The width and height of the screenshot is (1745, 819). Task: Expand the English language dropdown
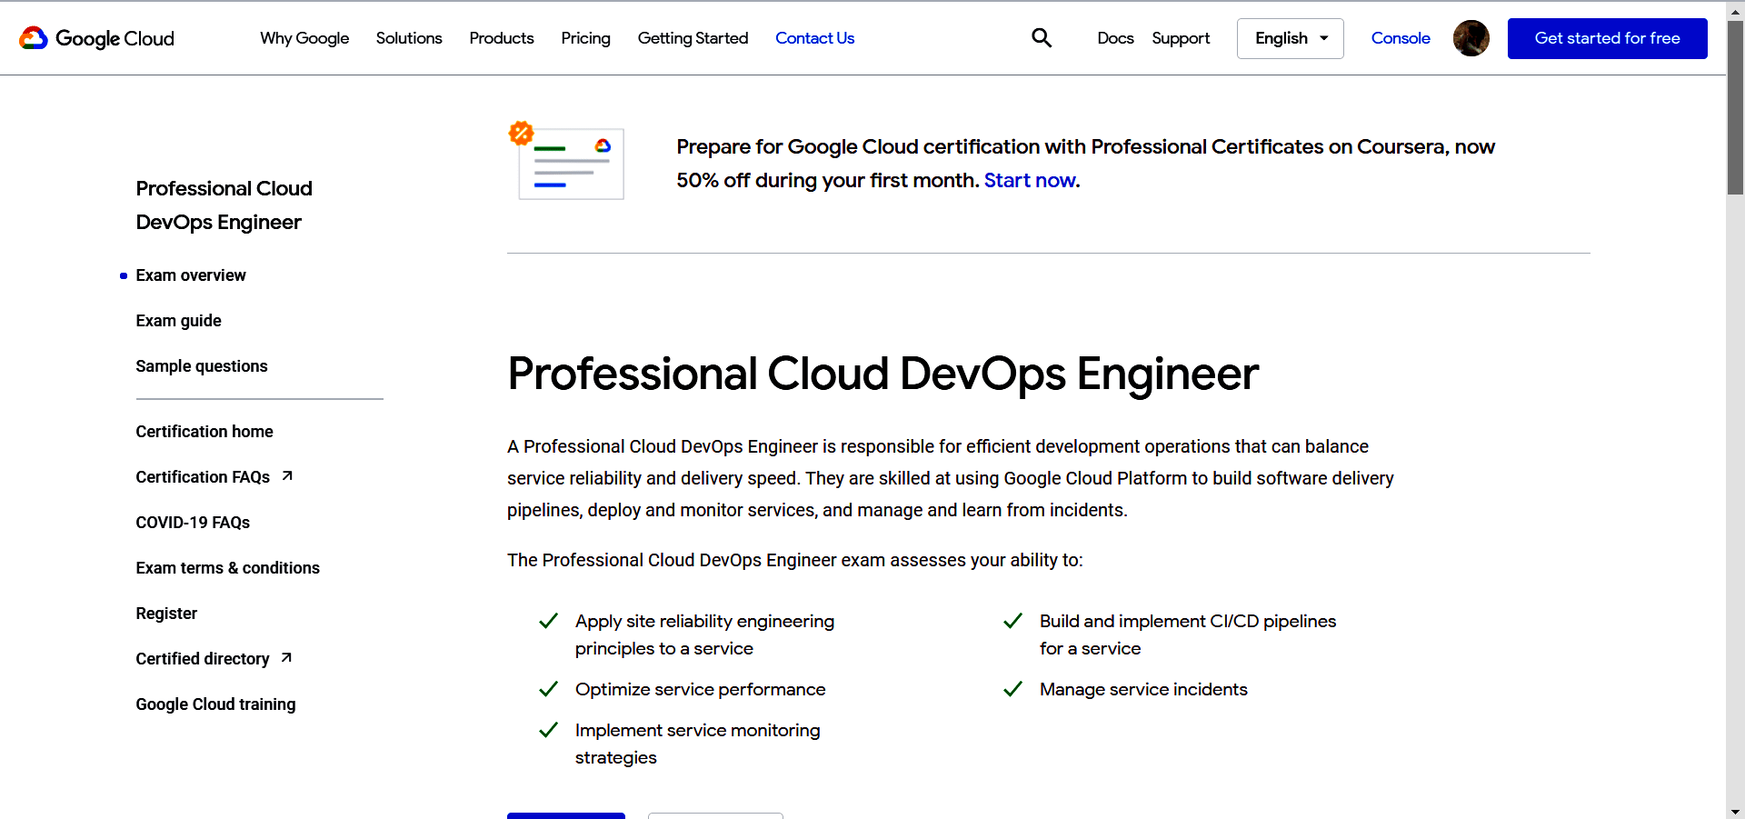(1290, 38)
